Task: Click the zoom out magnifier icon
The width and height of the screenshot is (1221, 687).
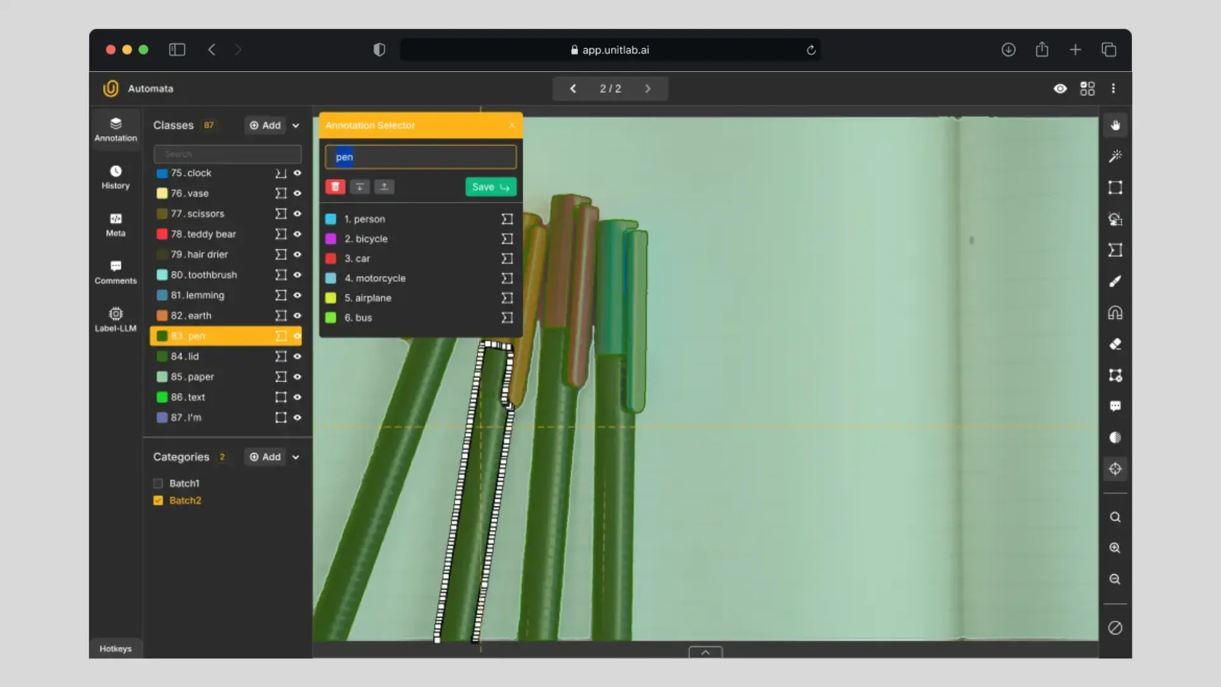Action: 1115,579
